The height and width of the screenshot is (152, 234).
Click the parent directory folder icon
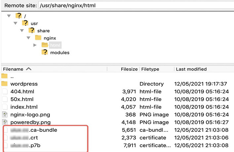(5, 76)
